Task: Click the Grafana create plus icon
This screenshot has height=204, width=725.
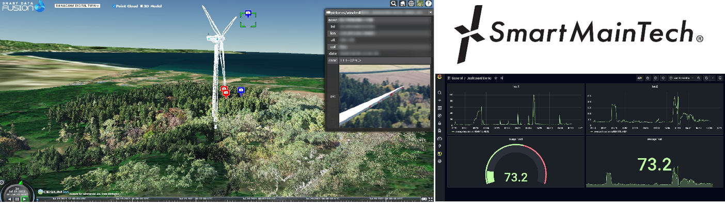Action: [x=439, y=100]
